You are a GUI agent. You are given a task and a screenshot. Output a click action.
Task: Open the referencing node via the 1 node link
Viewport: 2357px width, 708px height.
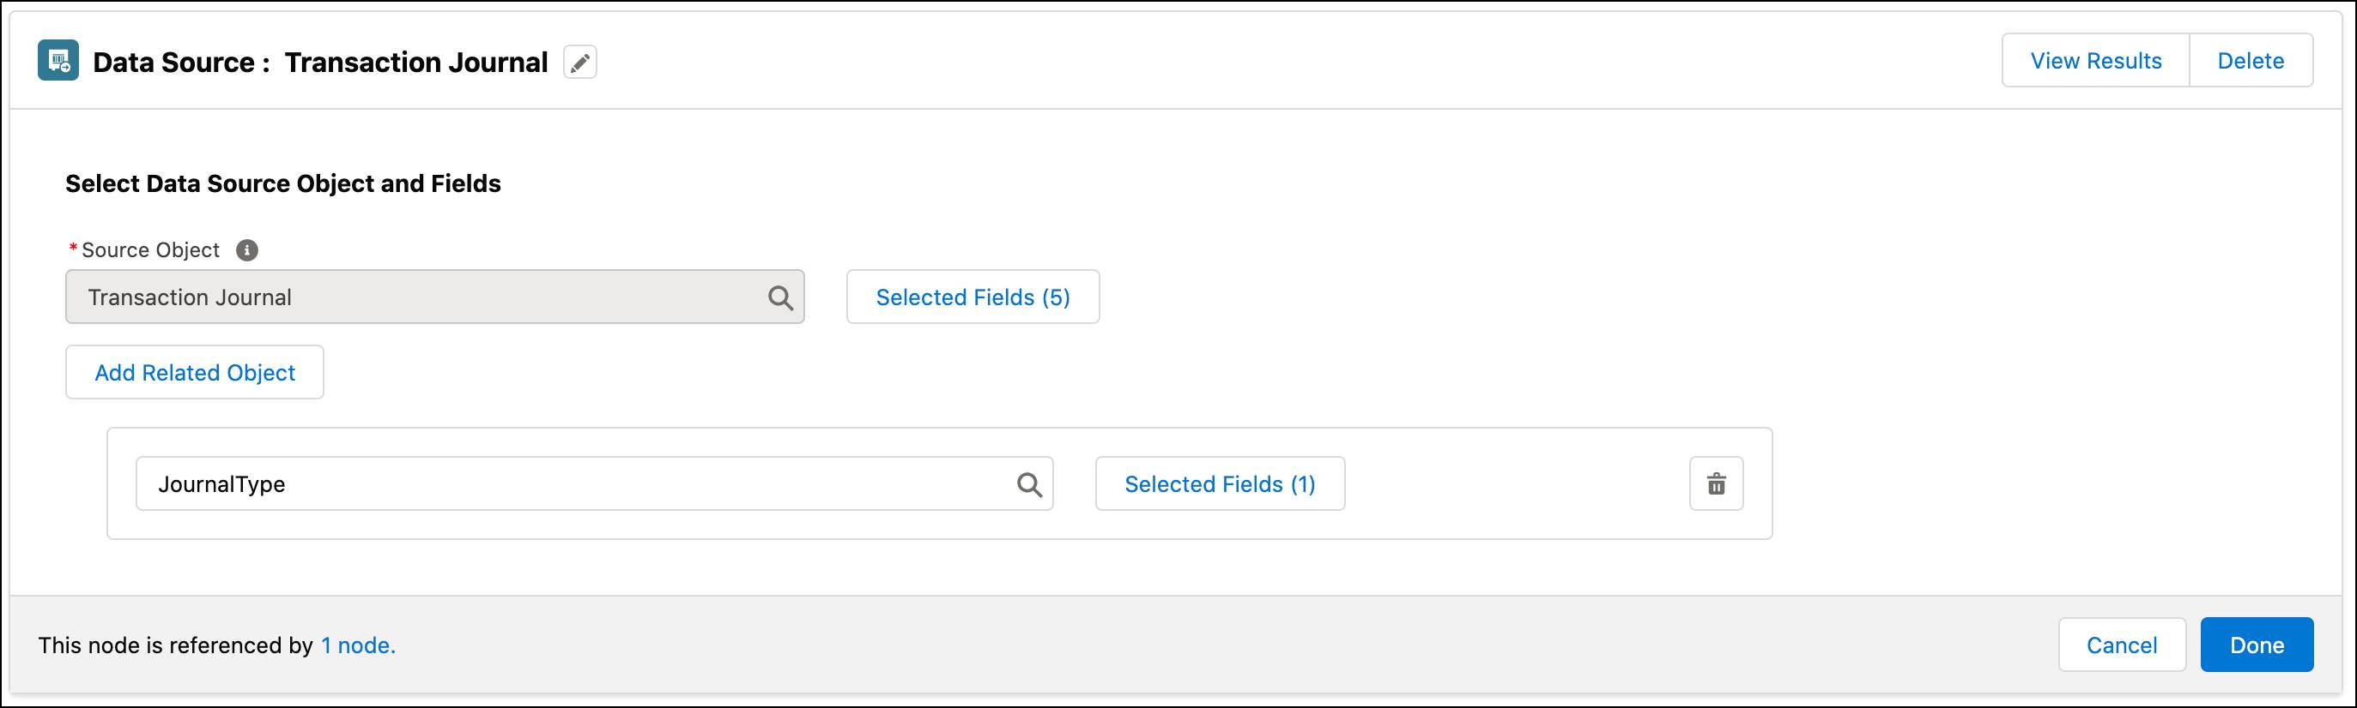point(358,644)
